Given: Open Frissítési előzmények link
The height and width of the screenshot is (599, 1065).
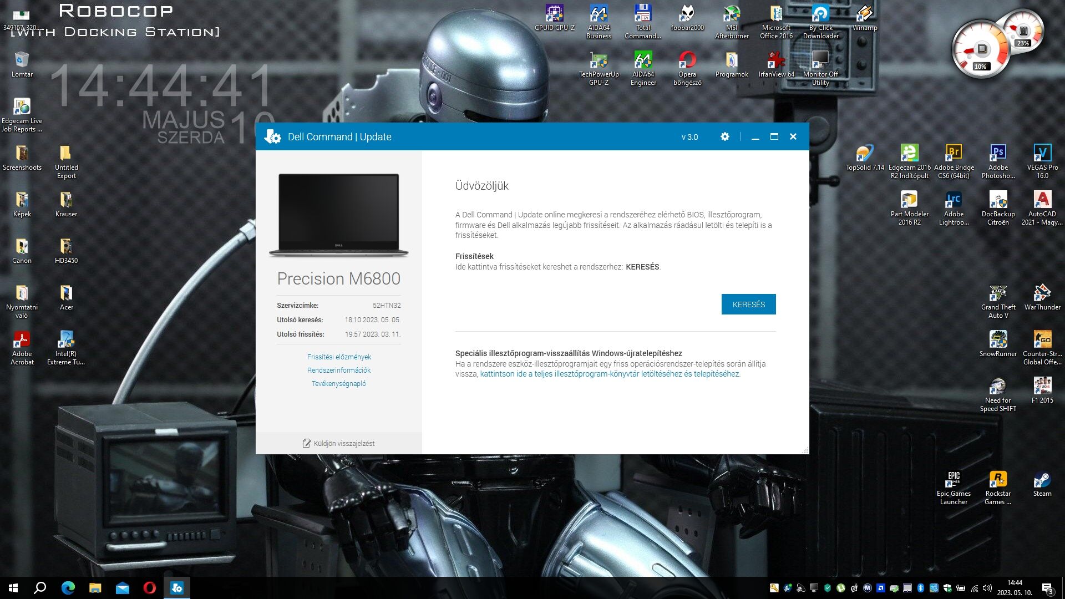Looking at the screenshot, I should click(339, 357).
